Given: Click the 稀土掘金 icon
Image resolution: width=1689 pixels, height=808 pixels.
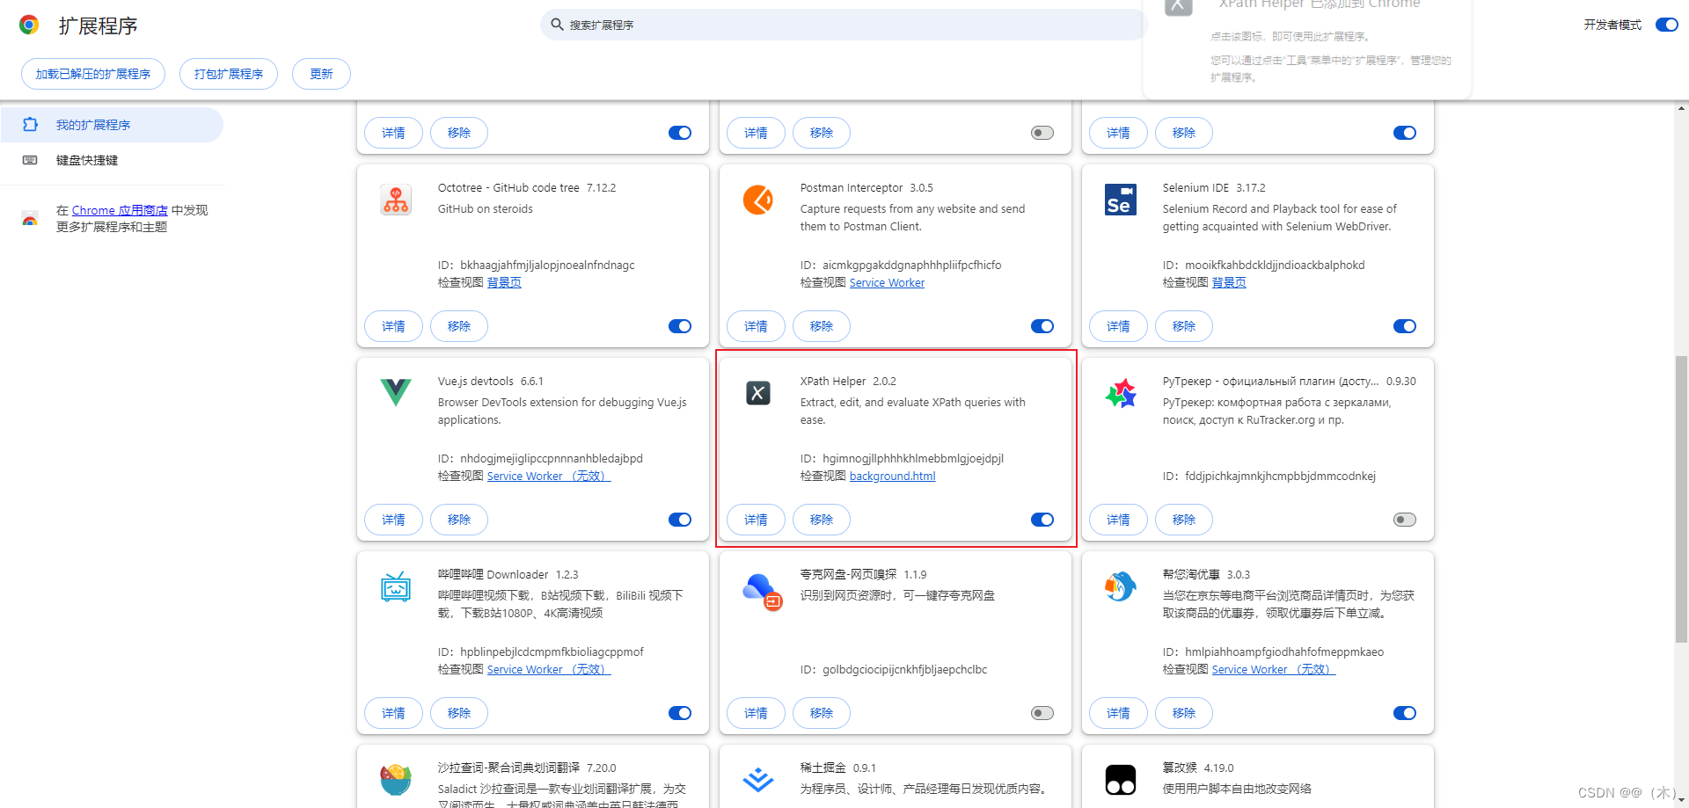Looking at the screenshot, I should pos(758,780).
